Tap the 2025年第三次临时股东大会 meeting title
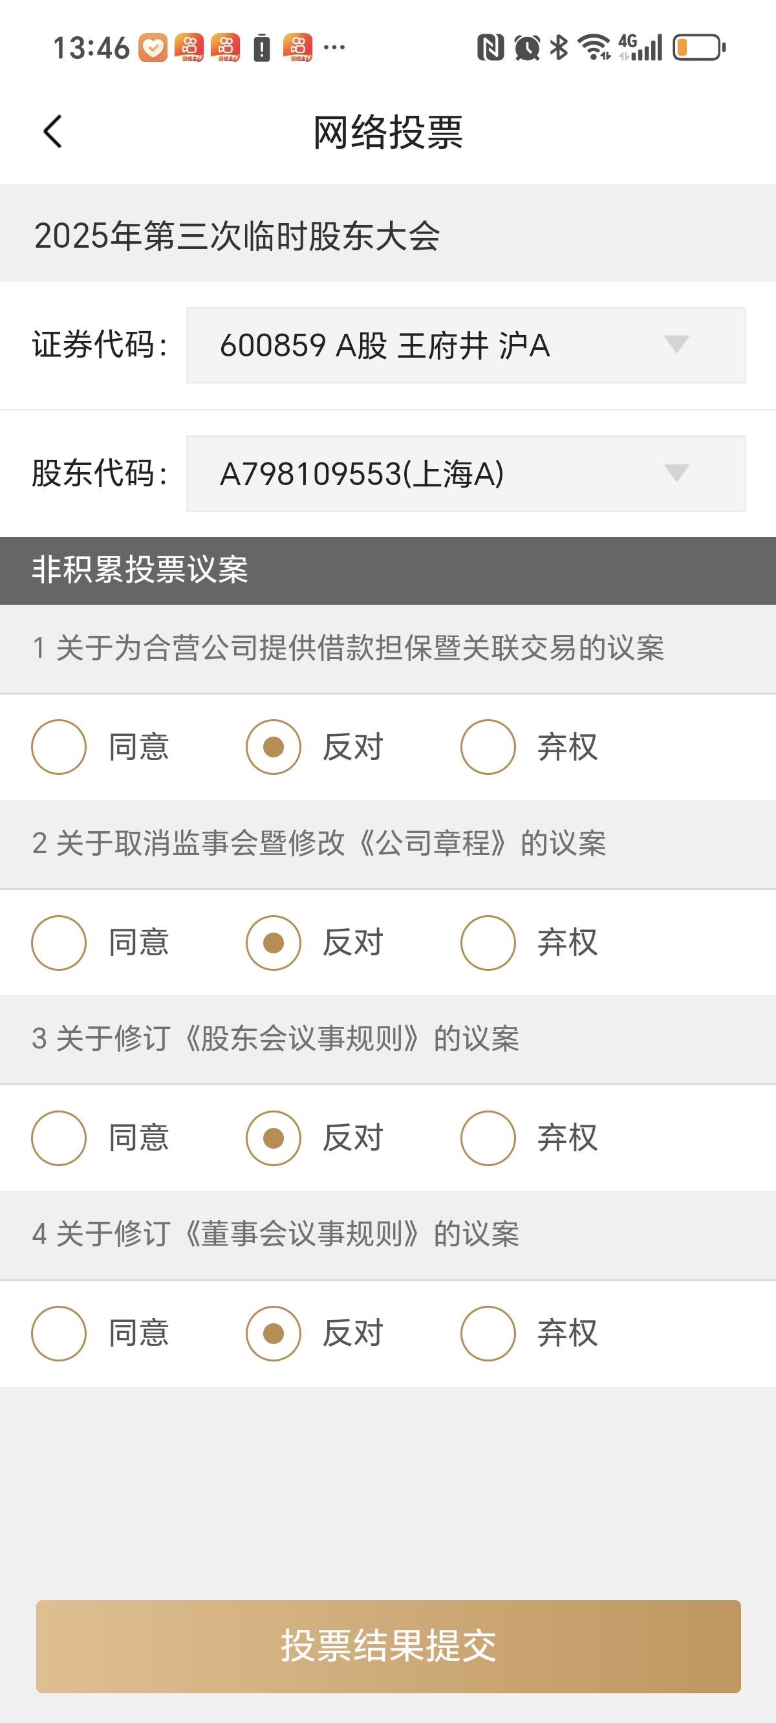This screenshot has height=1723, width=776. click(x=237, y=235)
